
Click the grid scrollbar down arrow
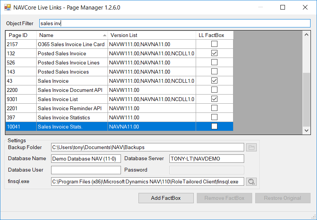[306, 130]
